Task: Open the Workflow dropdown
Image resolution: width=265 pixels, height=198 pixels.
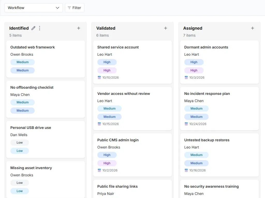Action: click(x=33, y=8)
